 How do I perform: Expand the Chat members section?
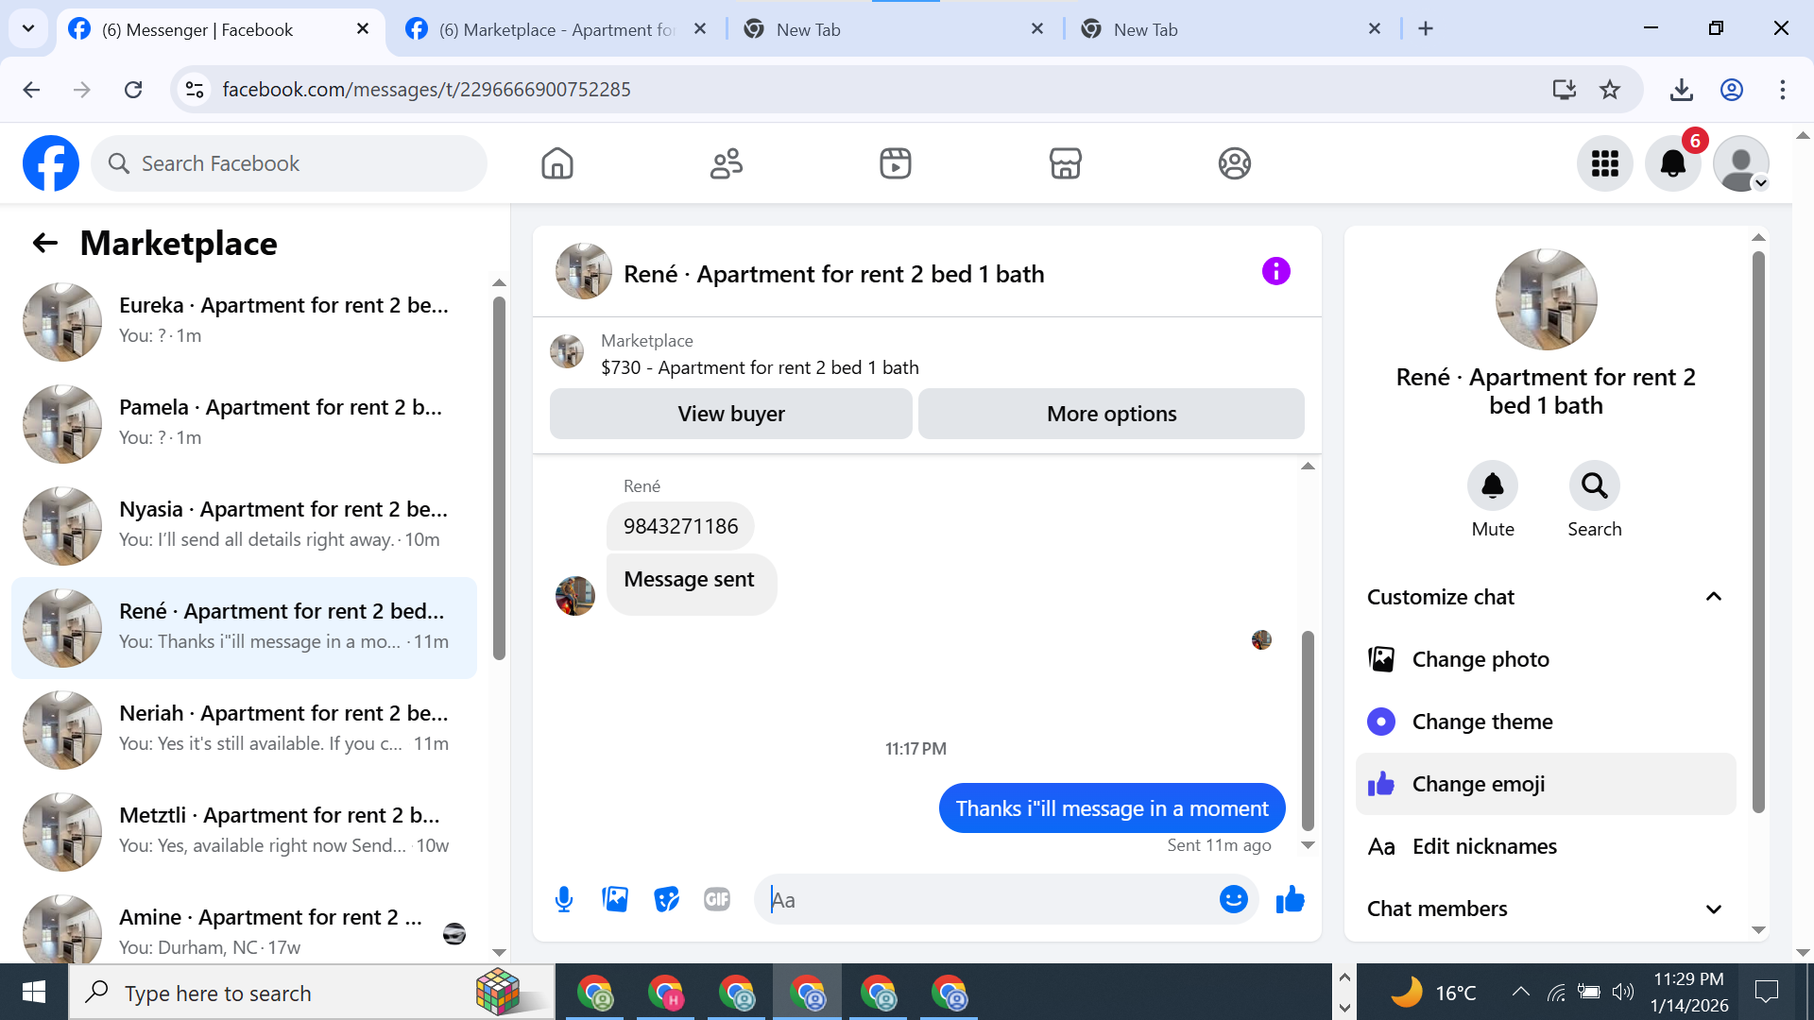1713,909
